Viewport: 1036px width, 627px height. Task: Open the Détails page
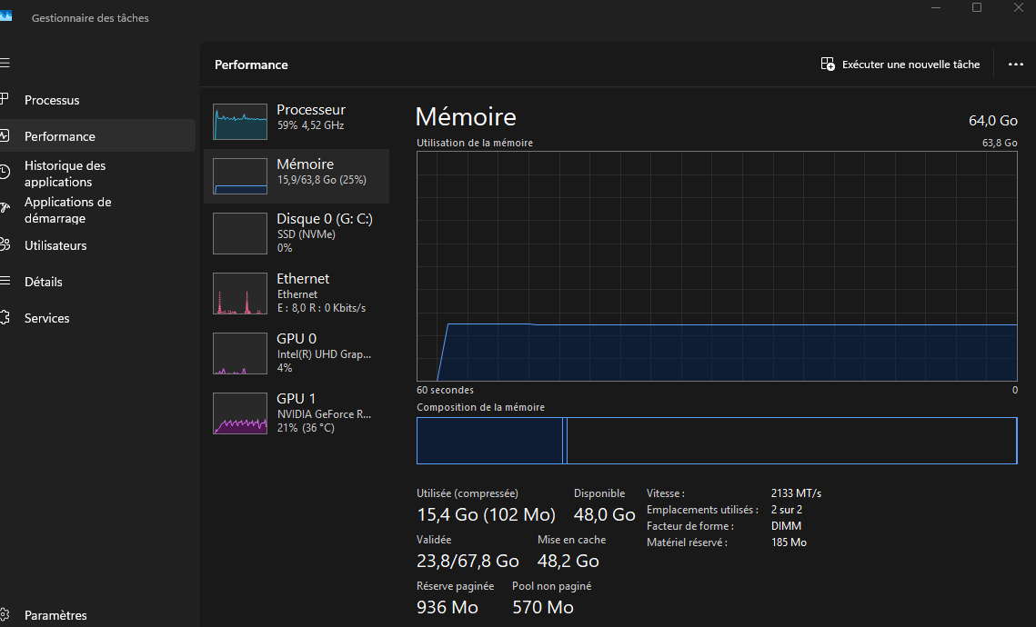click(x=43, y=282)
